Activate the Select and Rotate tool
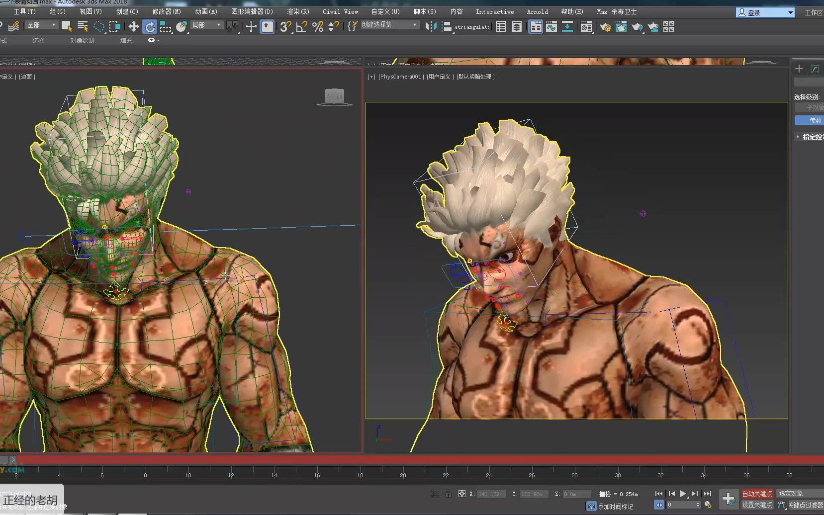824x515 pixels. (x=150, y=27)
